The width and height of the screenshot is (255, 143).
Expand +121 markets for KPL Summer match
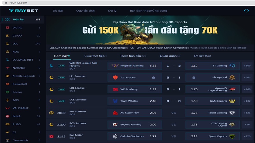click(x=247, y=113)
